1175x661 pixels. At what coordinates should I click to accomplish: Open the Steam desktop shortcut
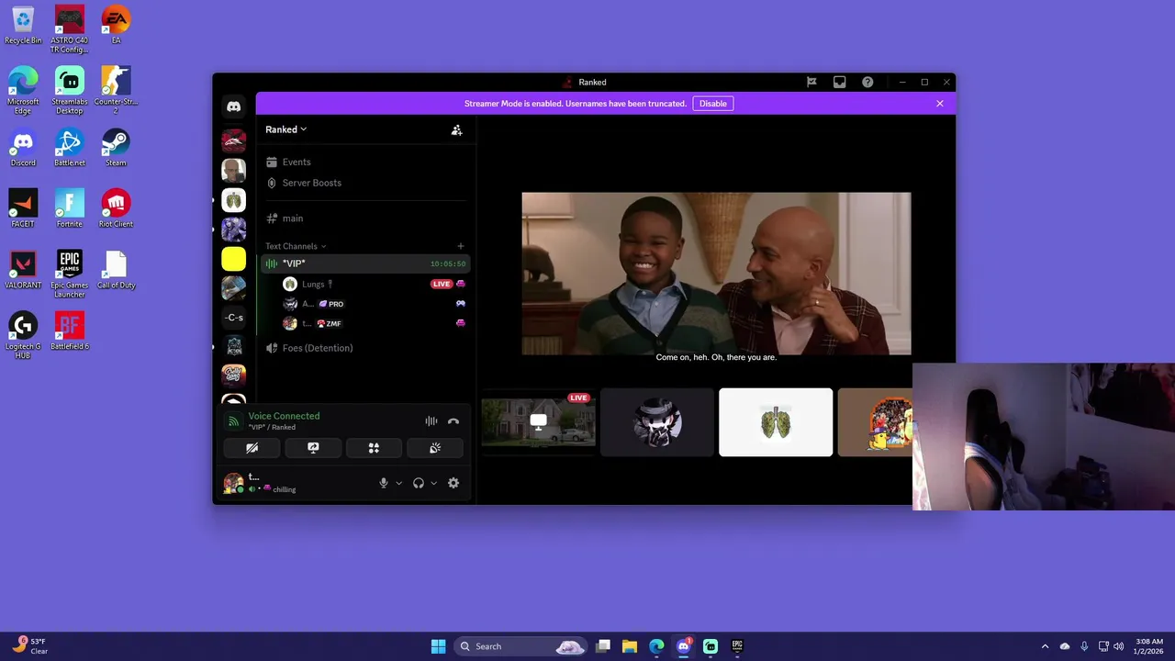tap(115, 148)
